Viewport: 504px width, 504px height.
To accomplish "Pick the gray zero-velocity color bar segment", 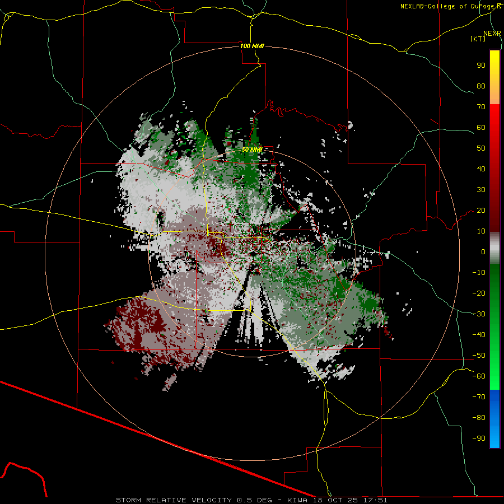I will click(x=494, y=248).
